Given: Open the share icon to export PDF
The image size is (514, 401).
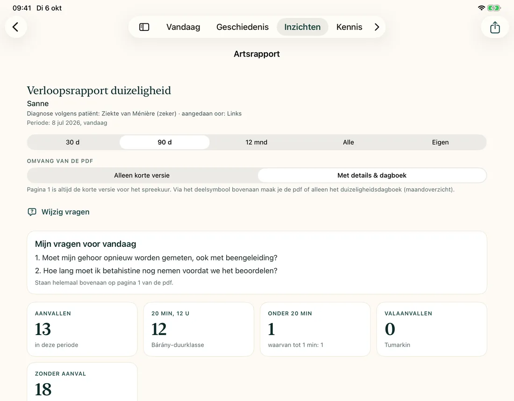Looking at the screenshot, I should pos(495,27).
